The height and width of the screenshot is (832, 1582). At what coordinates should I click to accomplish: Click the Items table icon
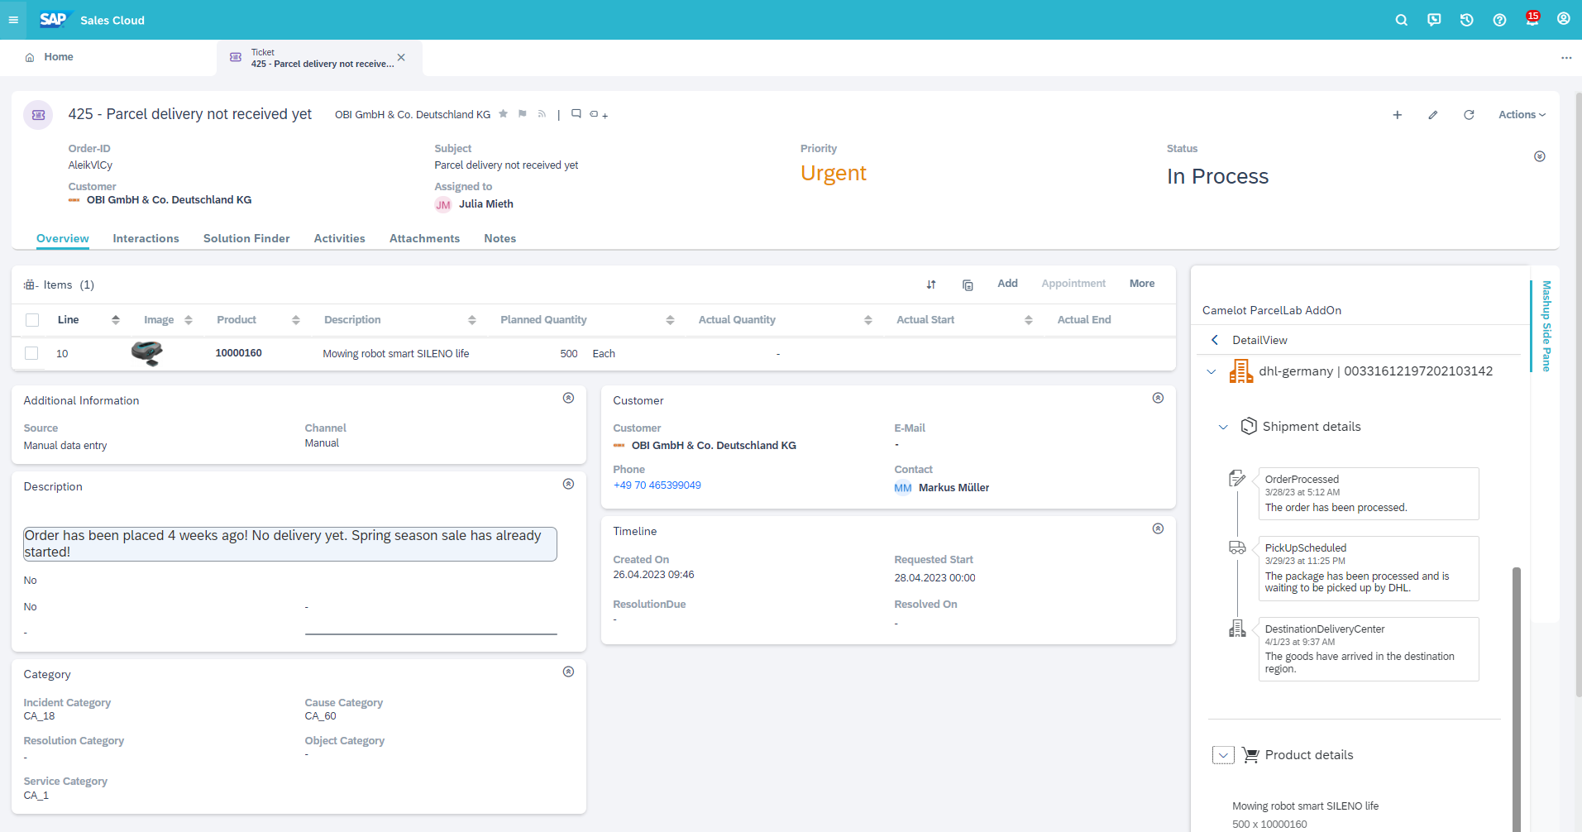click(x=31, y=285)
